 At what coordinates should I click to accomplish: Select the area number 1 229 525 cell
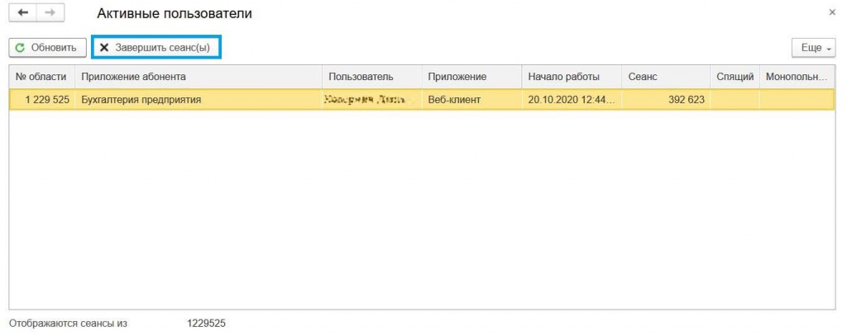click(41, 100)
